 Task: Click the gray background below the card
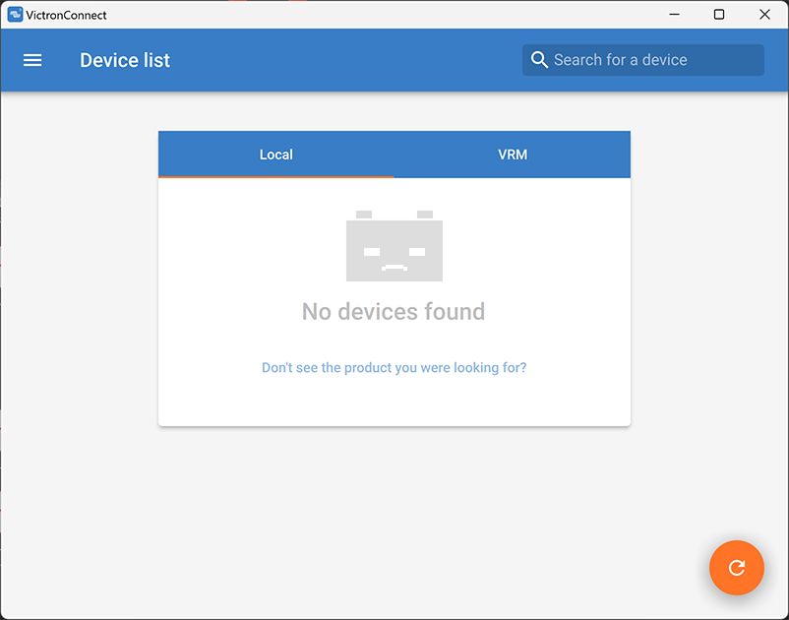[x=394, y=522]
